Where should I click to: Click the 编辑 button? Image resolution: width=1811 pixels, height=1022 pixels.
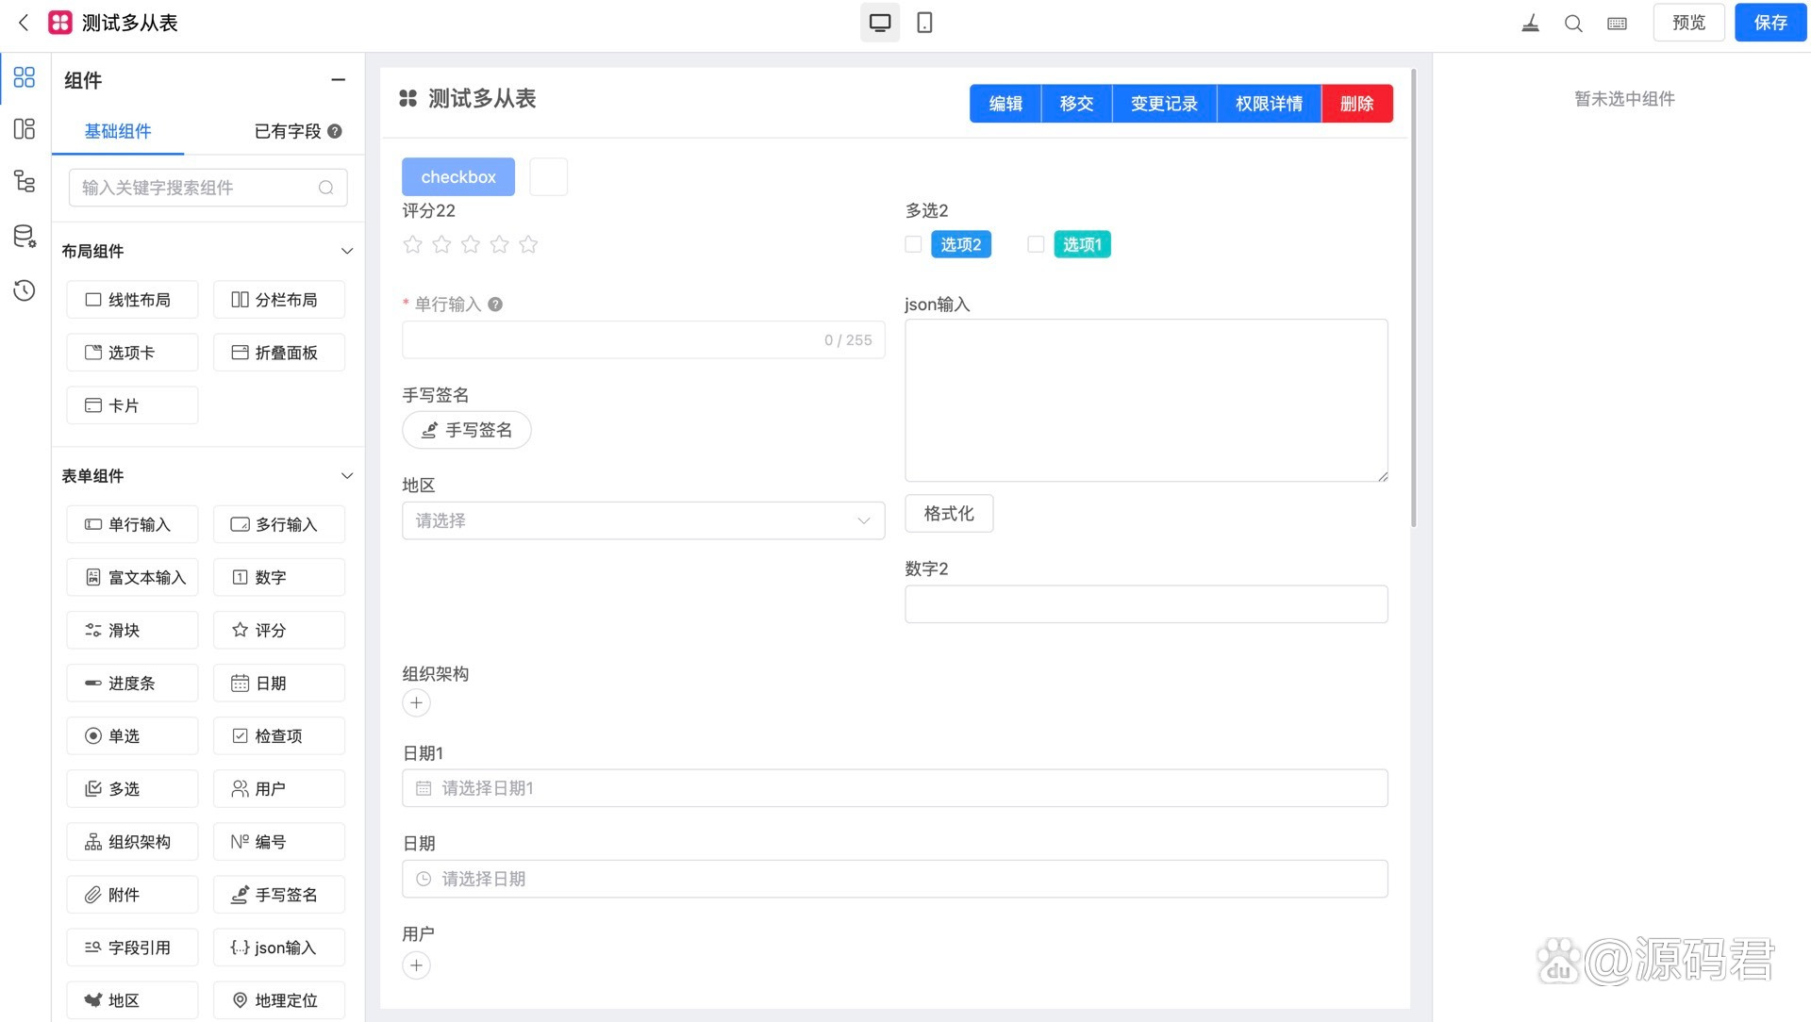click(x=1005, y=104)
